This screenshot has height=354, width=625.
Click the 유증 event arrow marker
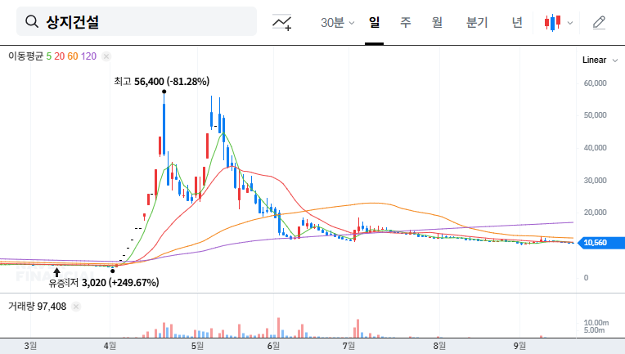[x=57, y=272]
